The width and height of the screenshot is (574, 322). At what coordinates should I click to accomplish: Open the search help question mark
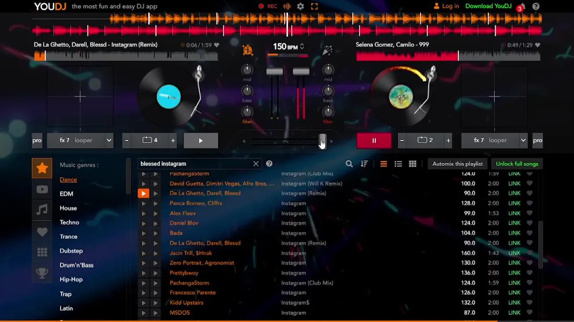[269, 164]
